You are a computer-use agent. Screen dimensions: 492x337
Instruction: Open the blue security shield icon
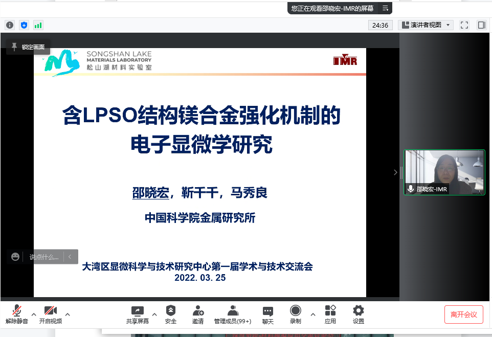(x=24, y=25)
